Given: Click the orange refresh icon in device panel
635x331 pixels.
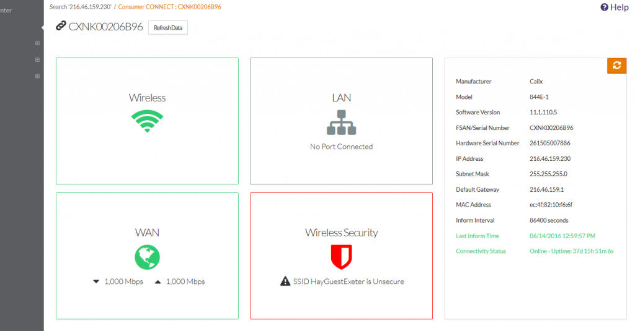Looking at the screenshot, I should click(616, 66).
